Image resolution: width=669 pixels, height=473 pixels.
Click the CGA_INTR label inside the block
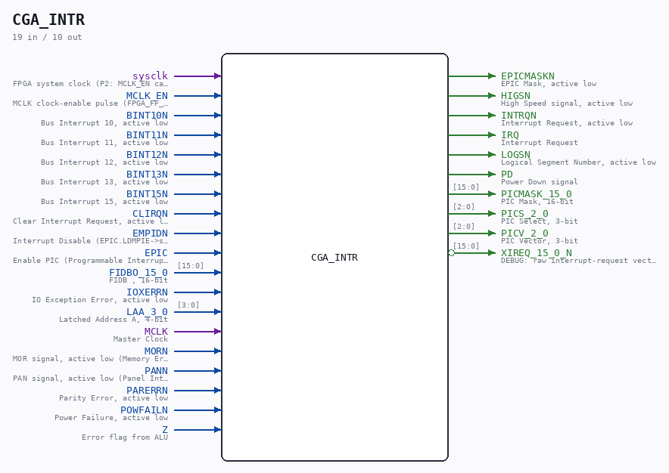click(334, 258)
